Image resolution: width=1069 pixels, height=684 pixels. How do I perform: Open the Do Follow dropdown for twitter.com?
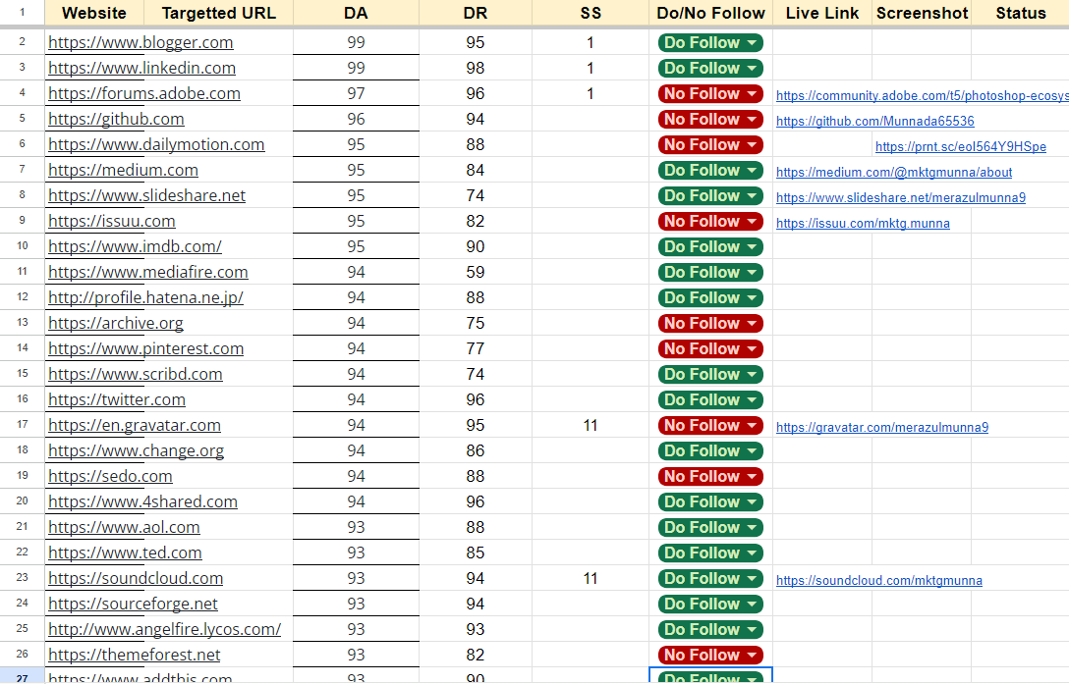click(x=710, y=399)
